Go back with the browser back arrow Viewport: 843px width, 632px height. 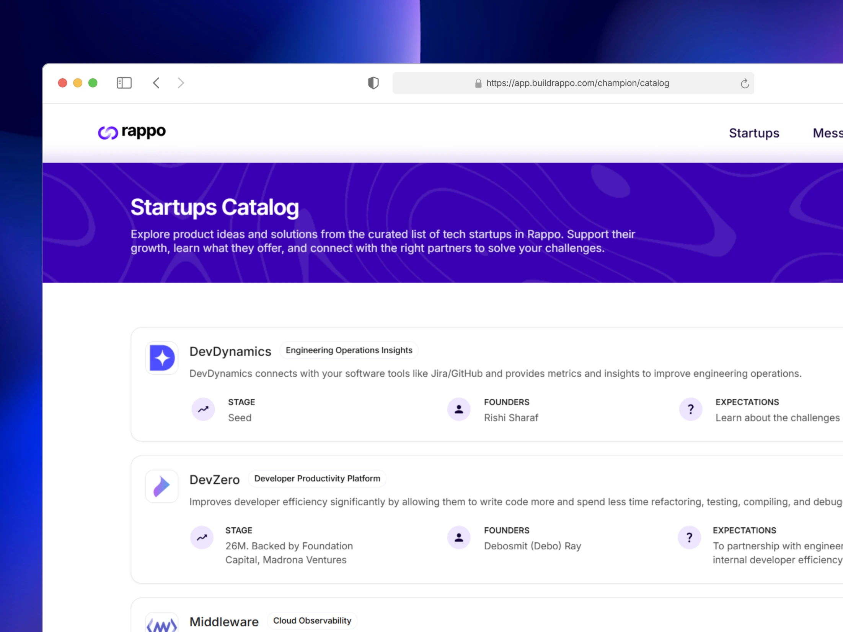pyautogui.click(x=156, y=83)
